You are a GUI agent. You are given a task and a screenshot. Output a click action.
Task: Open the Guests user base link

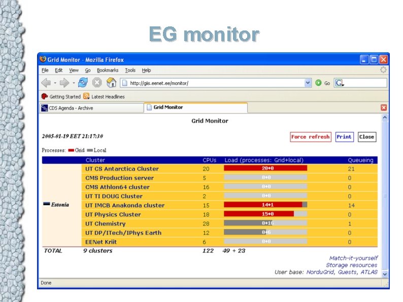[x=347, y=272]
